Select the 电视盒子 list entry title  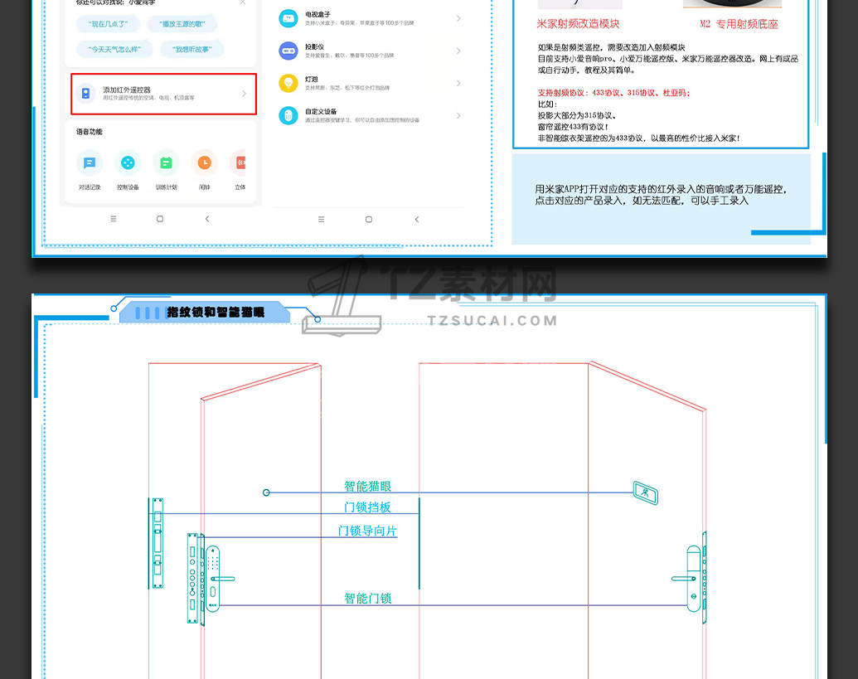pyautogui.click(x=318, y=14)
